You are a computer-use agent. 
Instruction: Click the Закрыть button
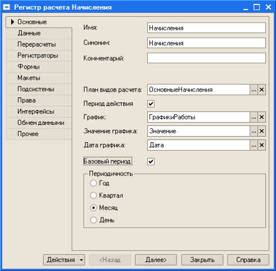click(202, 260)
